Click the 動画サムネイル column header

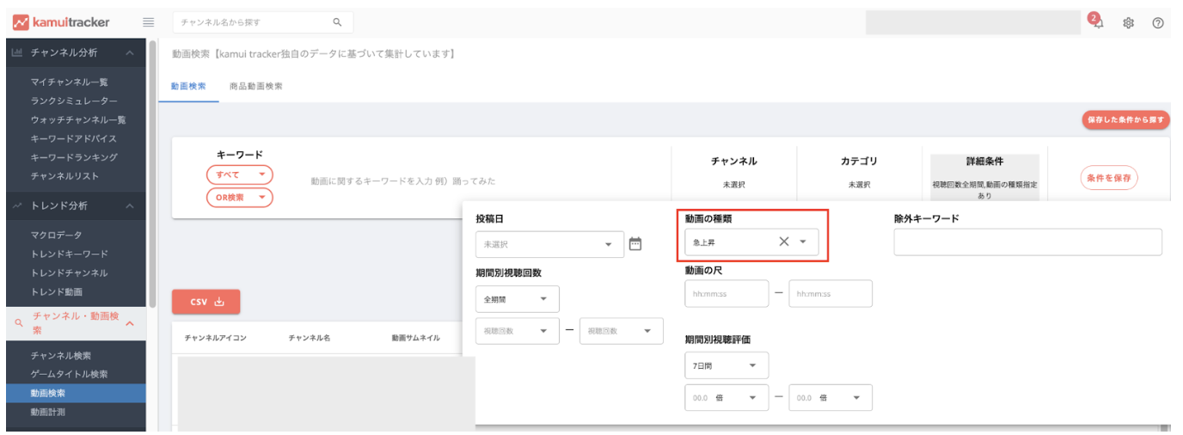click(415, 338)
